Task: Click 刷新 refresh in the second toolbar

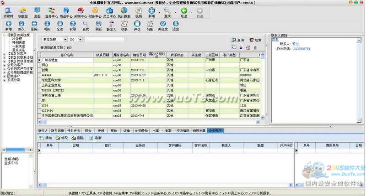Action: pyautogui.click(x=98, y=26)
